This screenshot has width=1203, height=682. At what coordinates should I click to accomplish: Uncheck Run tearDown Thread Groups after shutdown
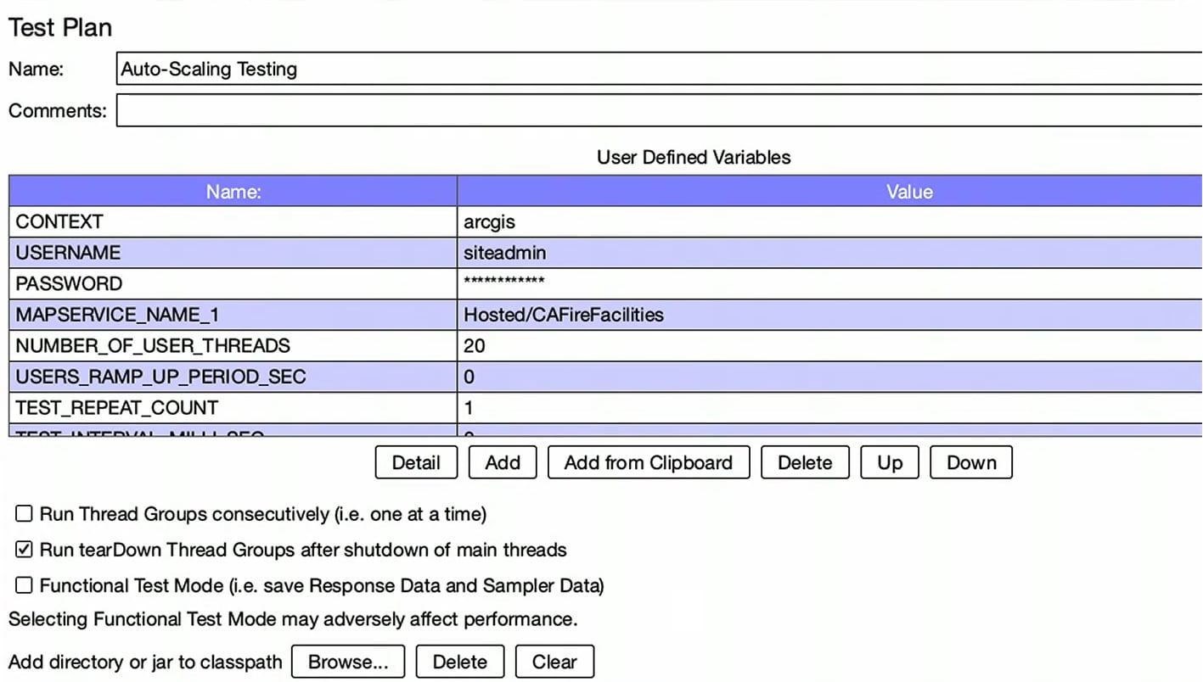(x=23, y=549)
